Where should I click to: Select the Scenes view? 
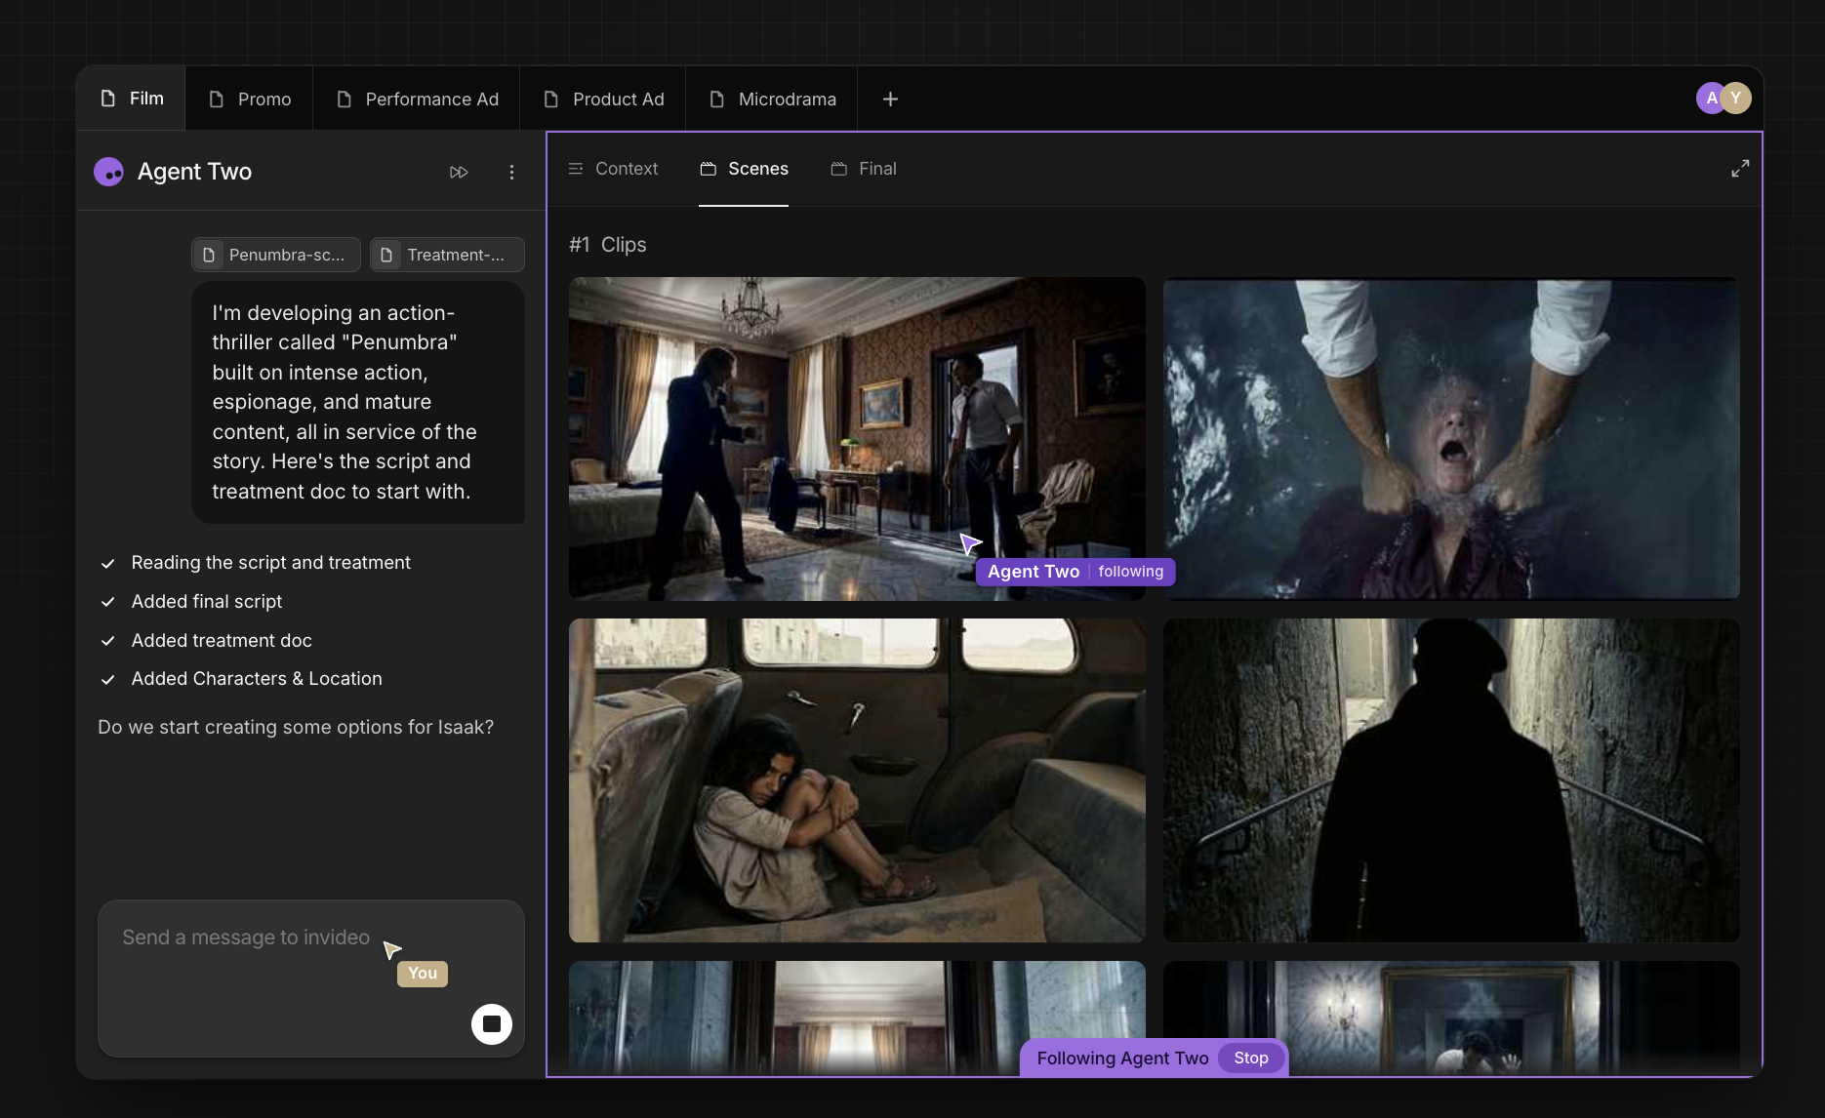tap(744, 169)
